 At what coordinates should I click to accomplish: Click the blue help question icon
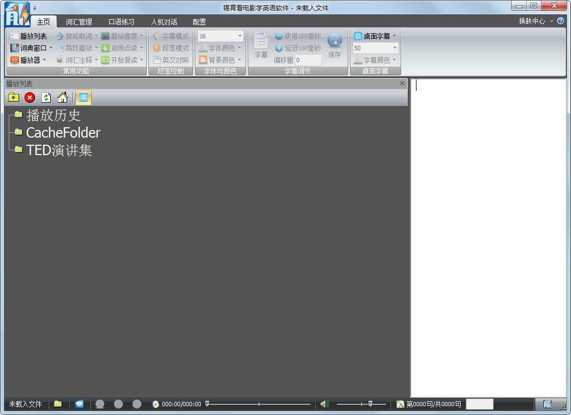pyautogui.click(x=561, y=21)
